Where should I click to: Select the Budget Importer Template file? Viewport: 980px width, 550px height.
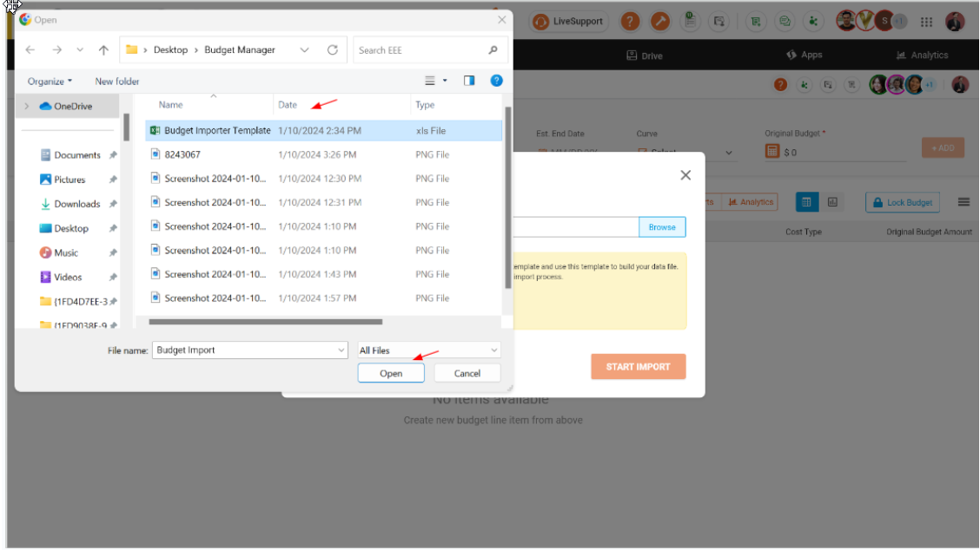tap(324, 130)
